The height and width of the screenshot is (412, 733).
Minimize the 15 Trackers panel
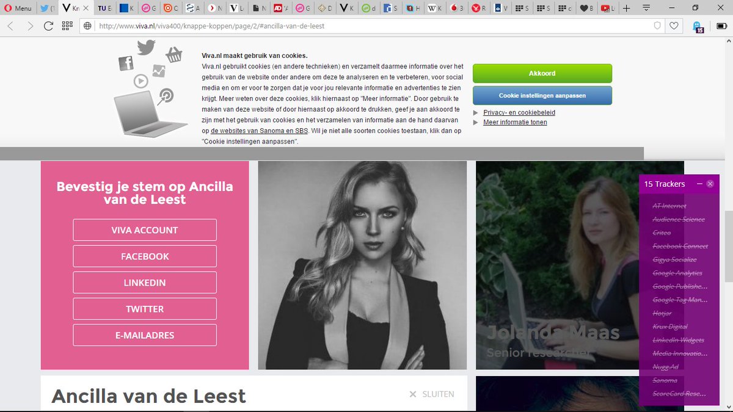click(700, 184)
